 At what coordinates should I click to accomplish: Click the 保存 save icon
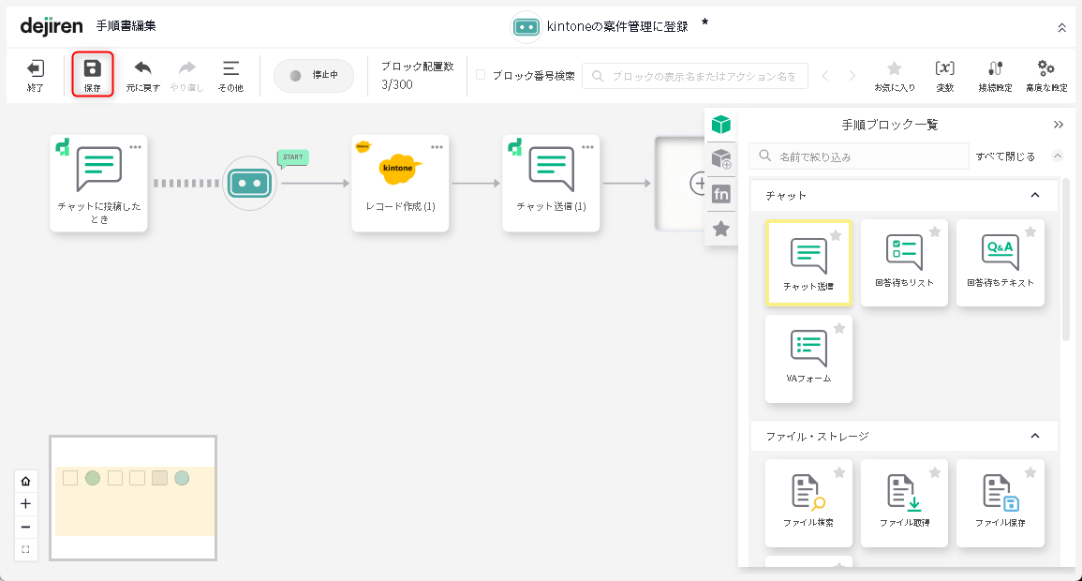click(x=92, y=69)
